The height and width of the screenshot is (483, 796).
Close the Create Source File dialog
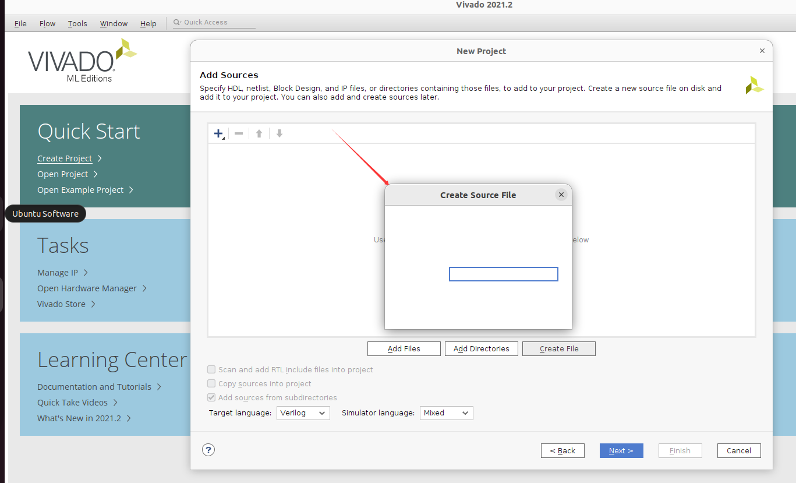[x=561, y=195]
